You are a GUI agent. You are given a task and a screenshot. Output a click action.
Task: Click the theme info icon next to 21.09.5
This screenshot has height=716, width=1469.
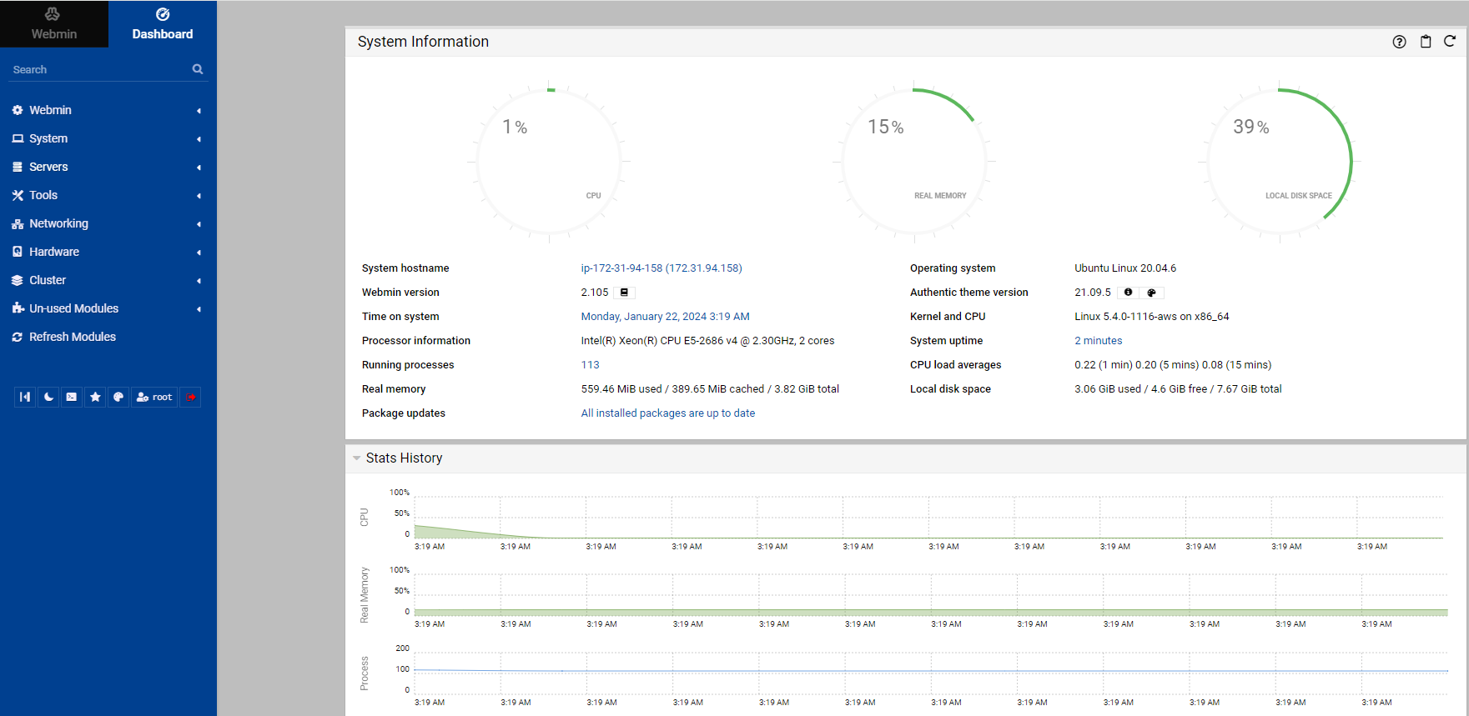point(1129,293)
